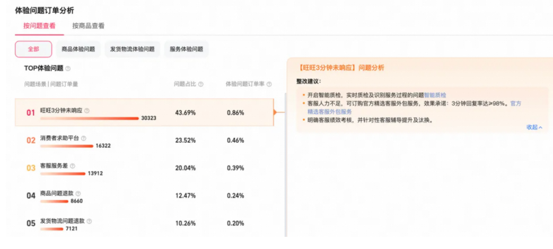Expand the 客服服务差 problem row

tap(144, 168)
